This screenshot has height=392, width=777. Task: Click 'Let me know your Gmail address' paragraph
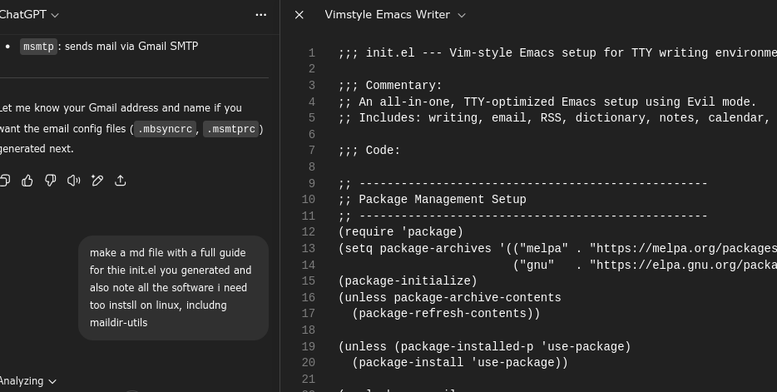point(131,128)
